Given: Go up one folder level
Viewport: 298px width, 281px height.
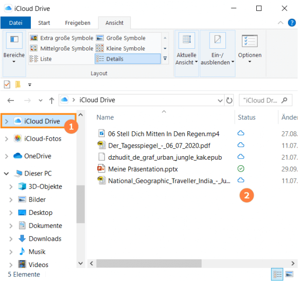Looking at the screenshot, I should pos(52,100).
